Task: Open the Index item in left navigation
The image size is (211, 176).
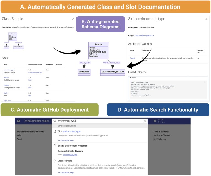Action: tap(19, 135)
